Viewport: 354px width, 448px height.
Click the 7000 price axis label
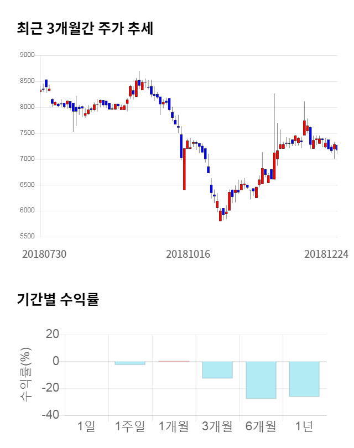click(x=27, y=159)
